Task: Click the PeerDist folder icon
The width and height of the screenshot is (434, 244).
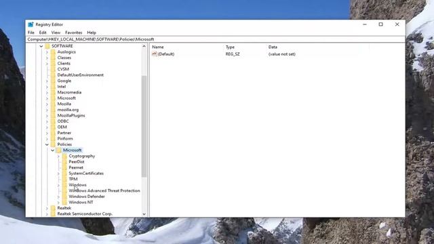Action: point(64,162)
